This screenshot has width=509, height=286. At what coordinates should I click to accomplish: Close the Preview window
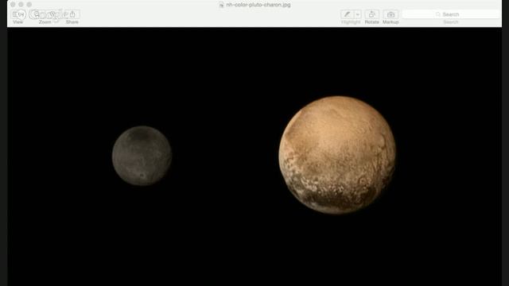tap(13, 5)
